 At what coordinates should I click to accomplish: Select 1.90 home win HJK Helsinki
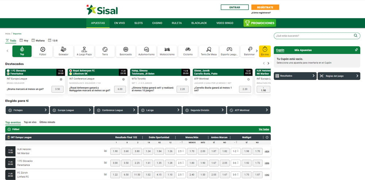(x=115, y=151)
